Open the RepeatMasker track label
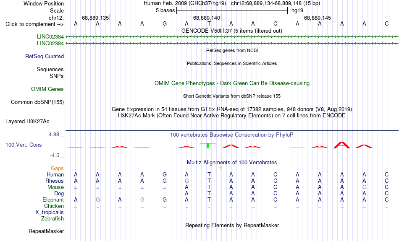Image resolution: width=399 pixels, height=241 pixels. click(x=46, y=231)
